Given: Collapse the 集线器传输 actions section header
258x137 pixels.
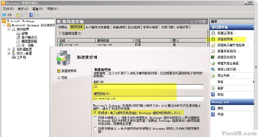Looking at the screenshot, I should (253, 27).
